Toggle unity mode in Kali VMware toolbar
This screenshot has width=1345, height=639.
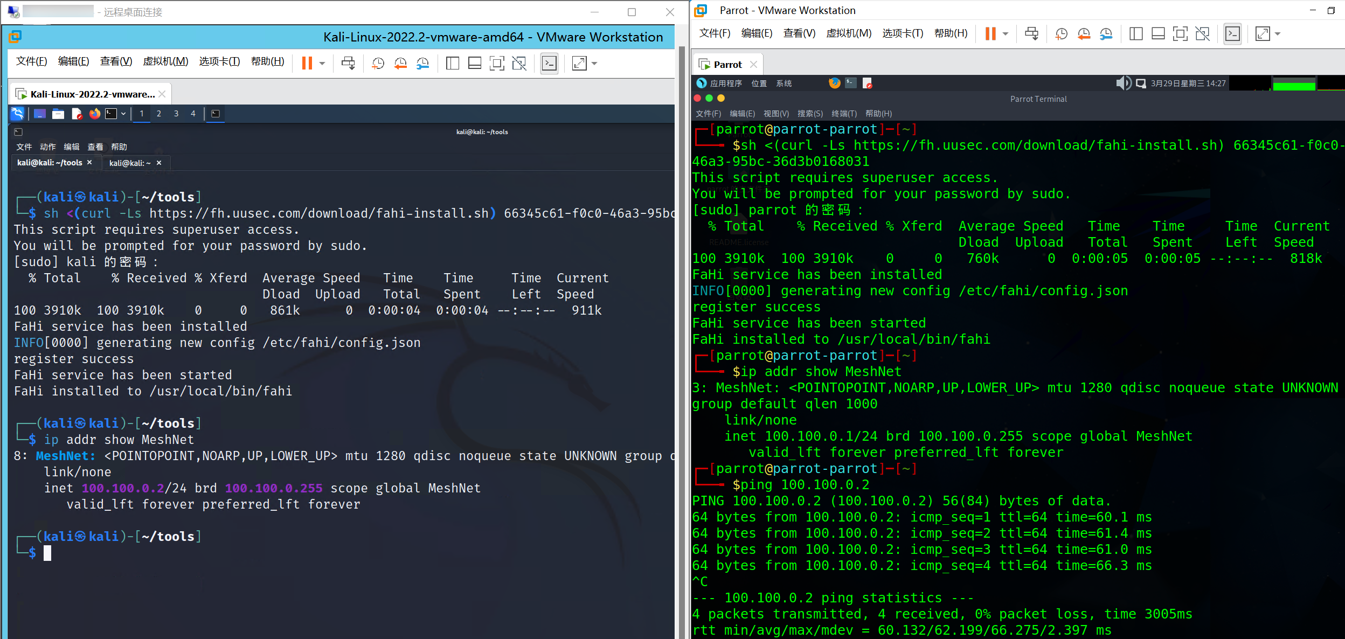coord(519,64)
